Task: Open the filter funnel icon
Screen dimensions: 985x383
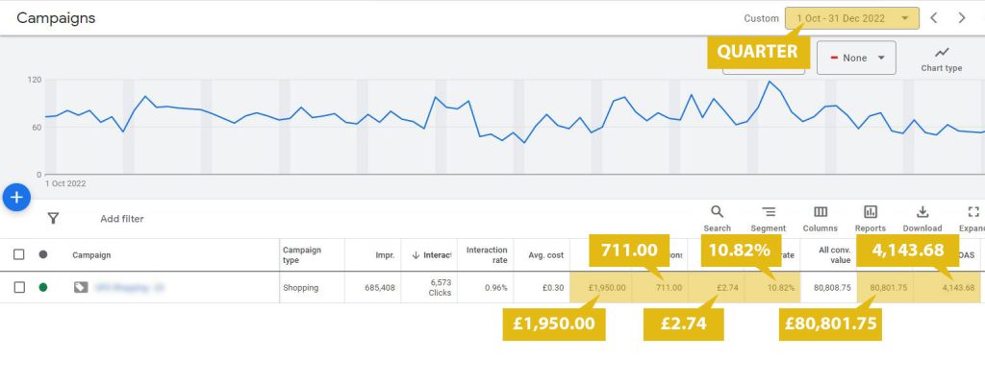Action: tap(54, 218)
